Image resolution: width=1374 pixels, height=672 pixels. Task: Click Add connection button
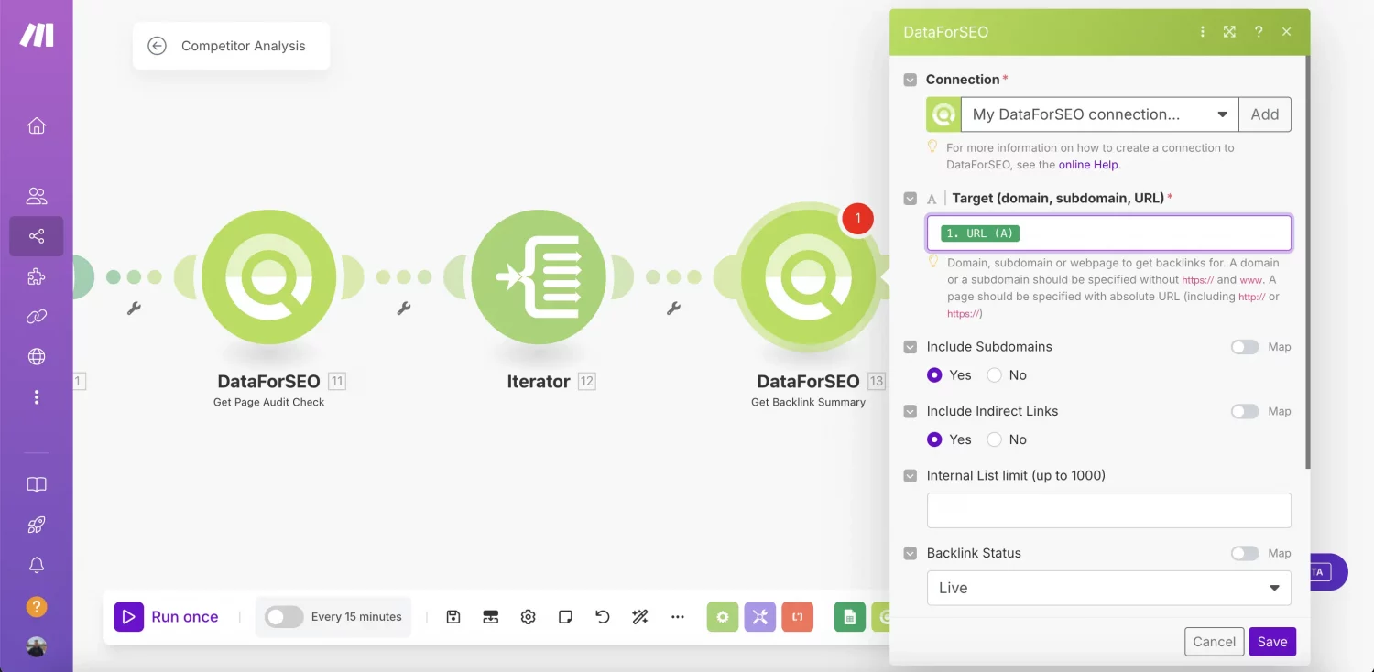pos(1265,114)
